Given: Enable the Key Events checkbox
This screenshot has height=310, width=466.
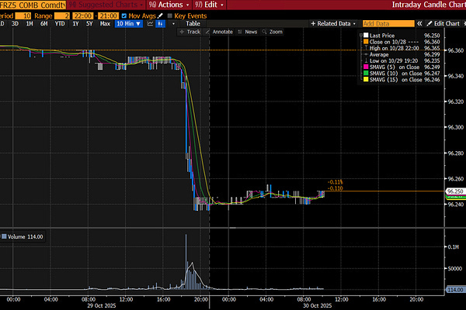Looking at the screenshot, I should (170, 15).
